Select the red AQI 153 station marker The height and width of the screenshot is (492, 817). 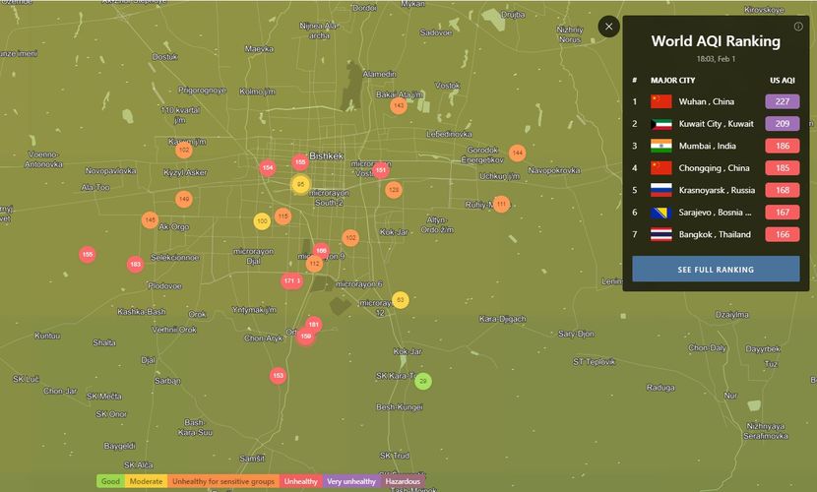(279, 375)
